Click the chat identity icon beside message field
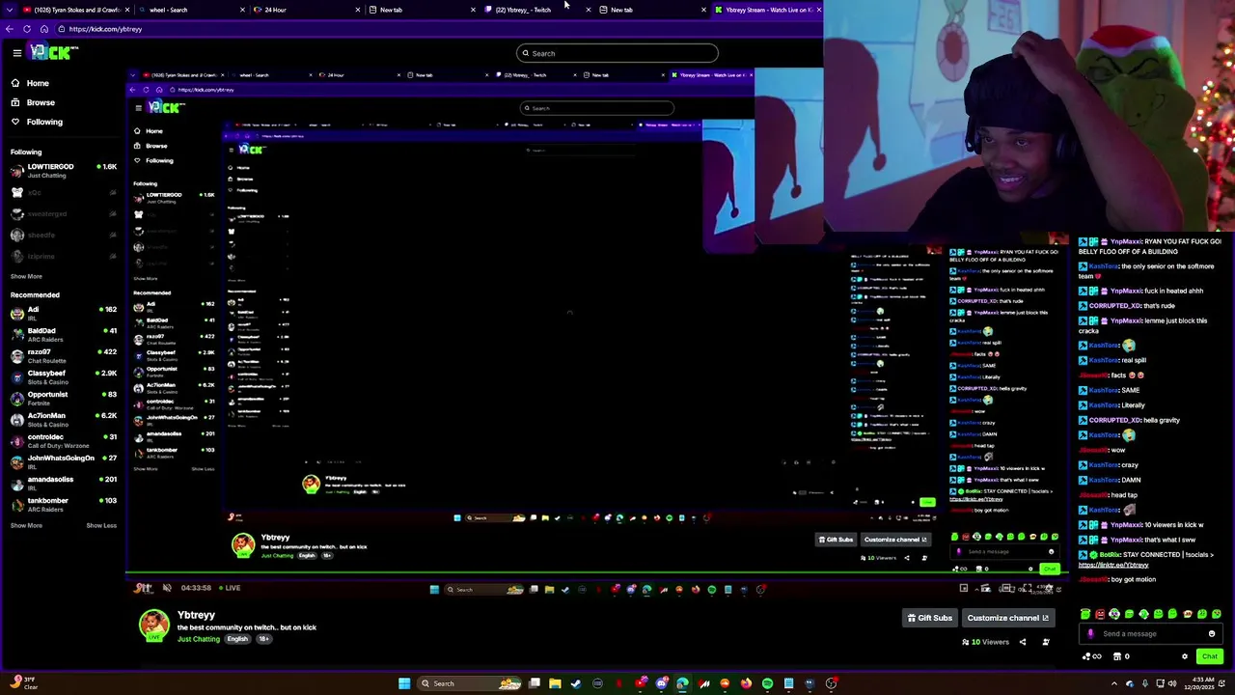 pos(1090,634)
